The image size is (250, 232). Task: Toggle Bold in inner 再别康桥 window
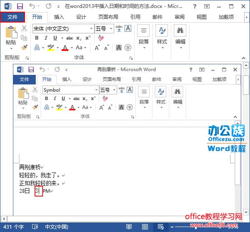click(x=46, y=98)
